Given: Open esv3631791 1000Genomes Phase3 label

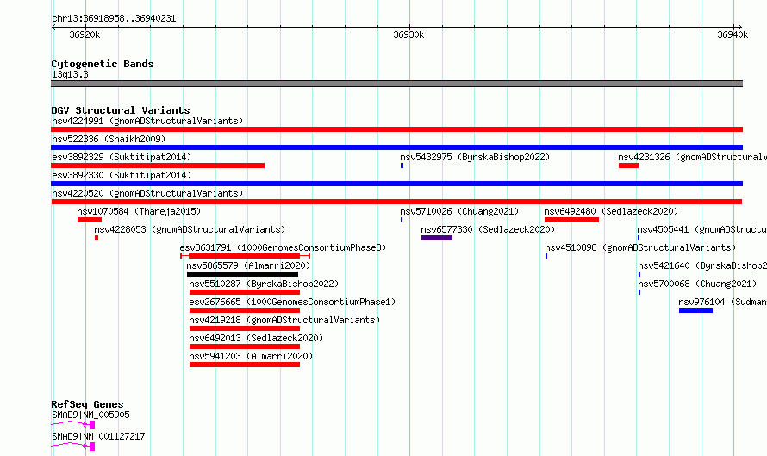Looking at the screenshot, I should point(283,247).
